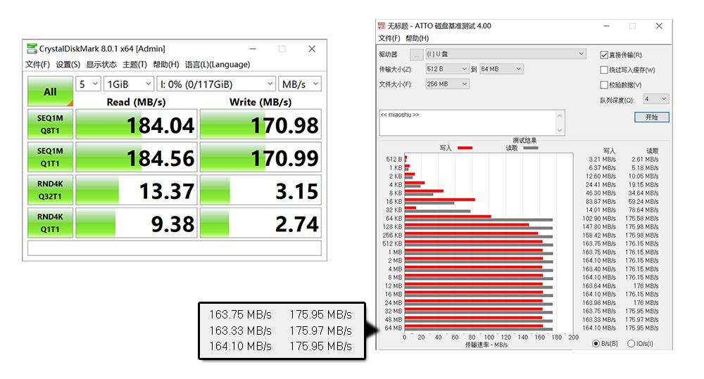The width and height of the screenshot is (704, 379).
Task: Open the MB/s unit dropdown
Action: [x=300, y=84]
